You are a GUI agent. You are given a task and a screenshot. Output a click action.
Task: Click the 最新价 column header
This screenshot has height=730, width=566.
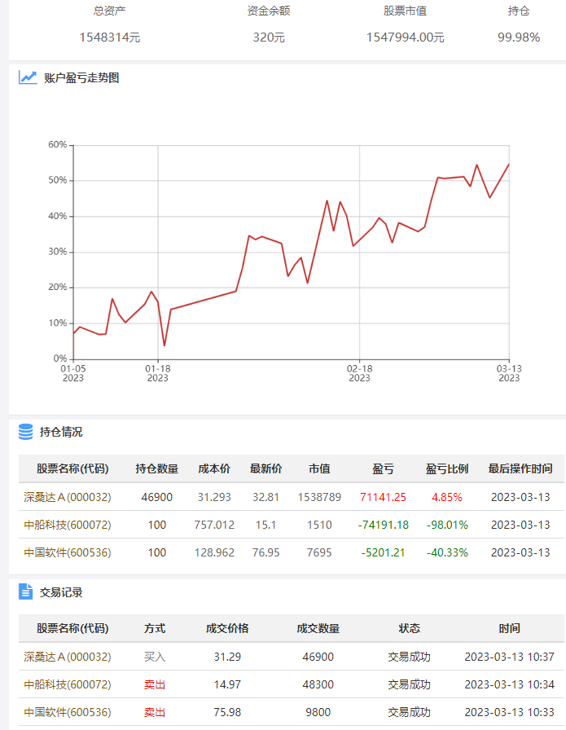point(265,468)
